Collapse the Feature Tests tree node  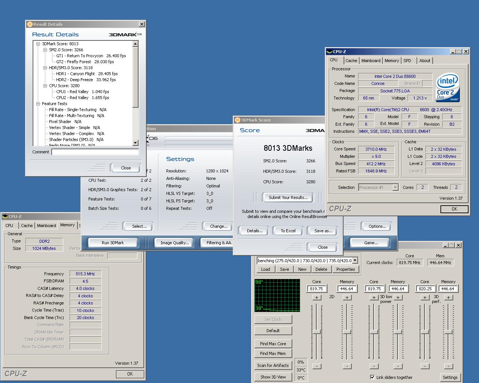[x=38, y=104]
